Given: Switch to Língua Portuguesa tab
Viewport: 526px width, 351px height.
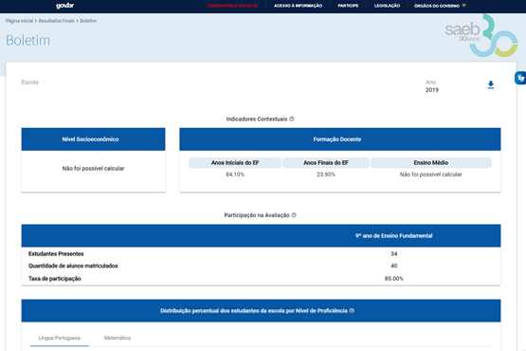Looking at the screenshot, I should (x=60, y=338).
